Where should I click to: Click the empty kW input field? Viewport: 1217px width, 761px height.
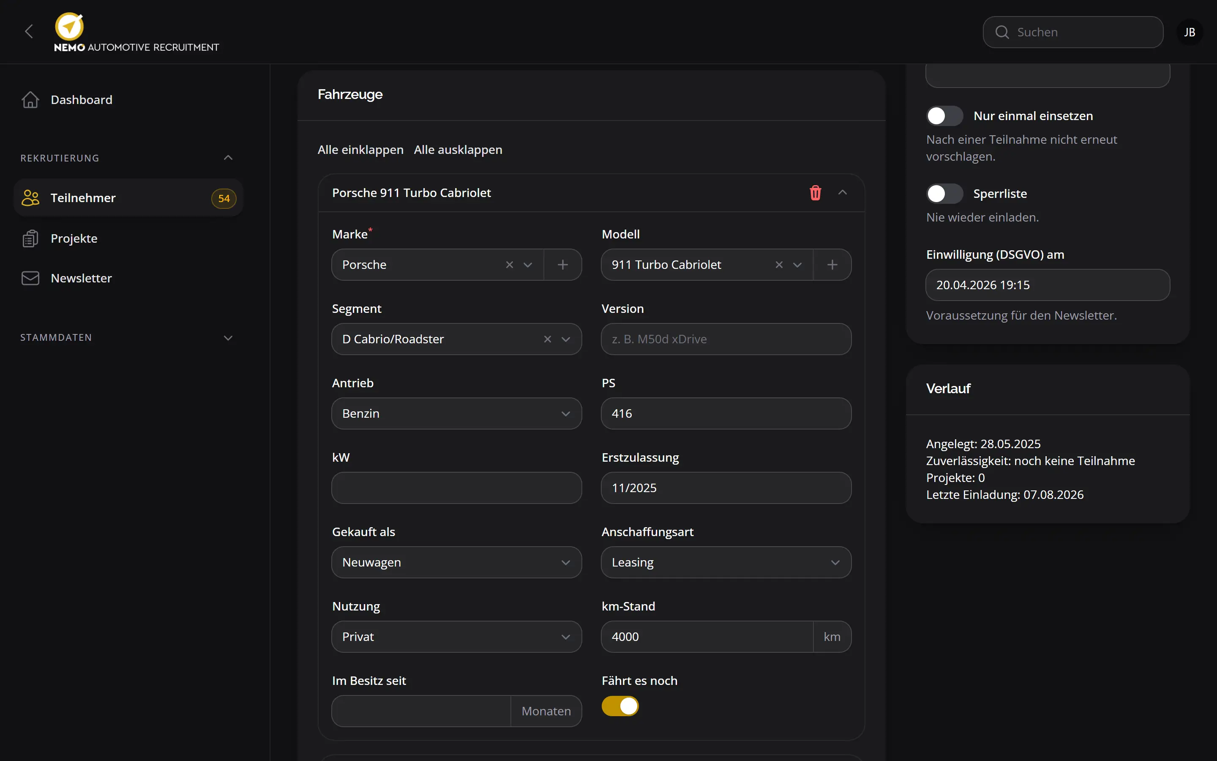click(457, 488)
